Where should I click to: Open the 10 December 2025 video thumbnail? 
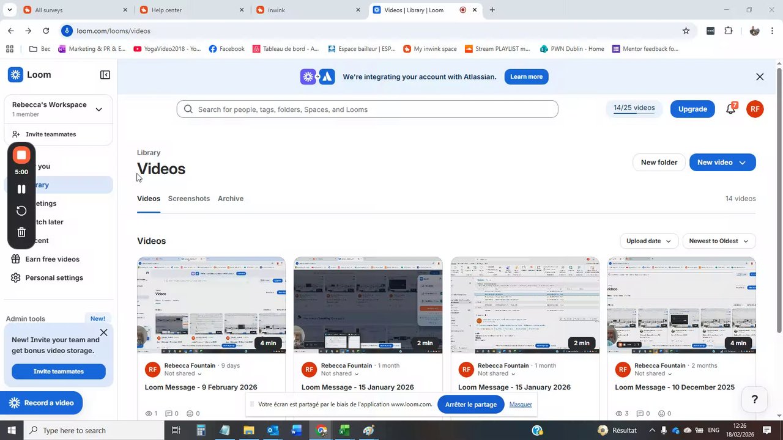pyautogui.click(x=681, y=305)
